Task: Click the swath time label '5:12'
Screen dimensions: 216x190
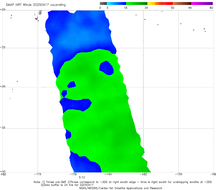Action: pyautogui.click(x=82, y=177)
